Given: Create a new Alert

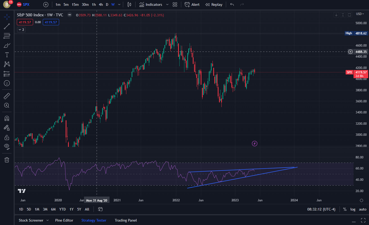Looking at the screenshot, I should coord(192,5).
